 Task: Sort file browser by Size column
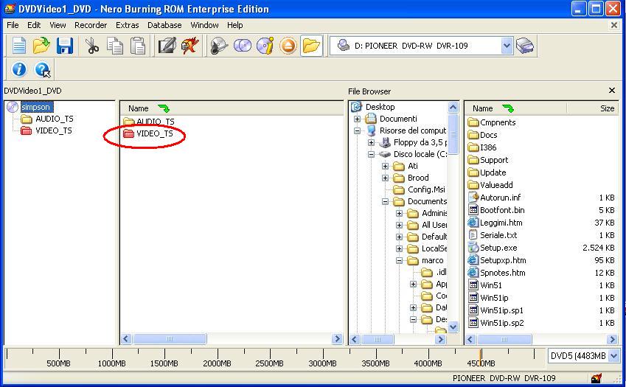(x=608, y=108)
